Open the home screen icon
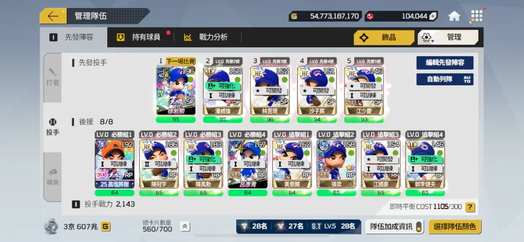This screenshot has width=524, height=242. click(454, 16)
